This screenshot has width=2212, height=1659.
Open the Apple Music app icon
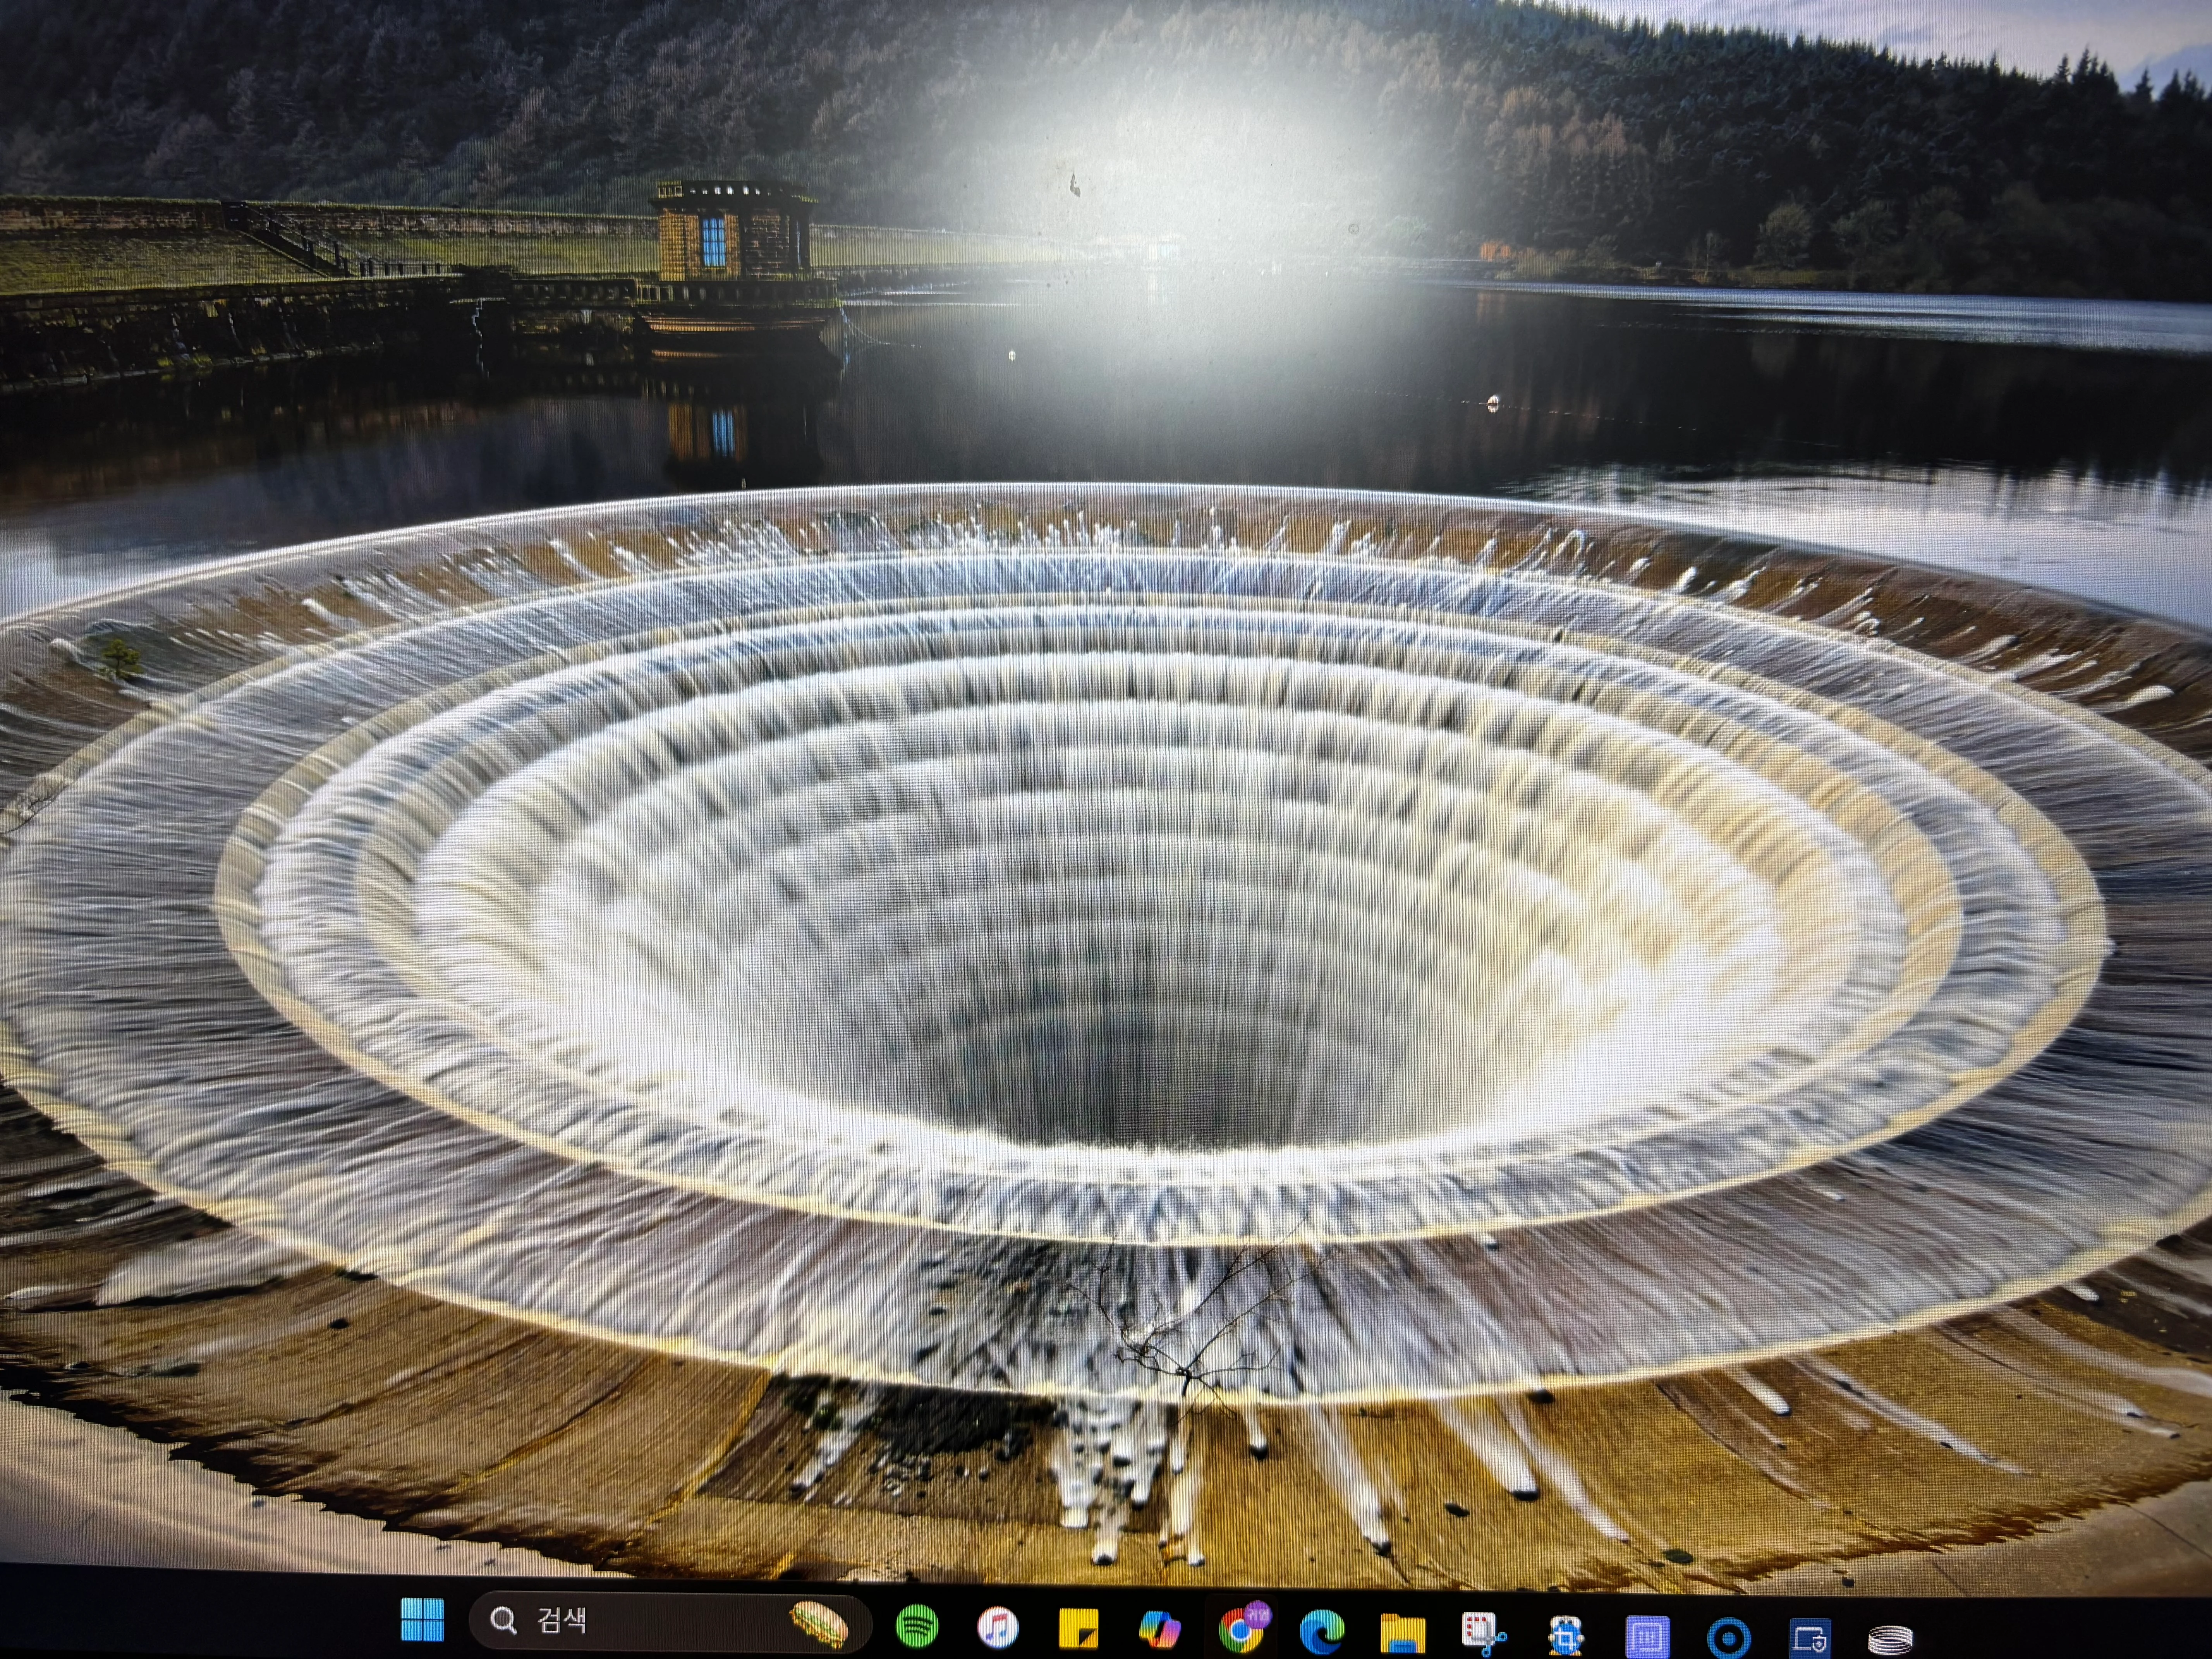click(x=997, y=1628)
